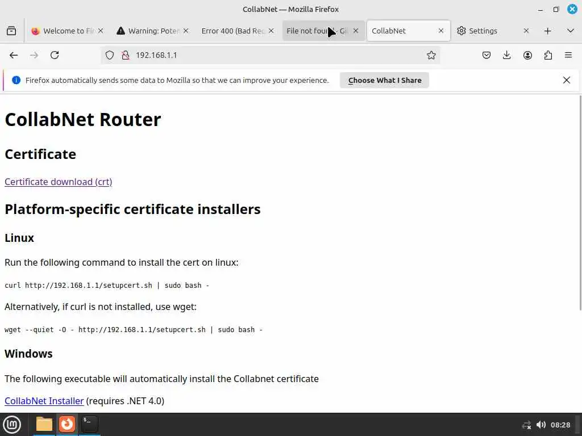Close the Warning: Potential tab
Viewport: 582px width, 436px height.
186,31
